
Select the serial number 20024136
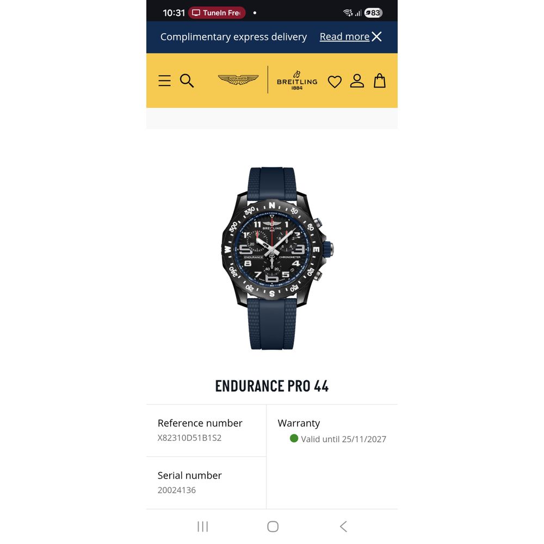(177, 490)
